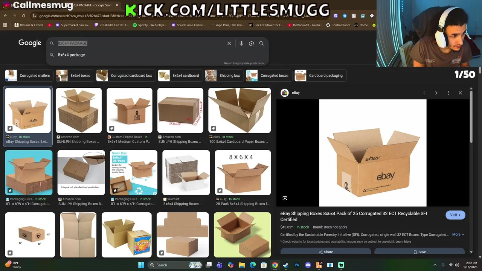
Task: Open the 8x6x4 Medium Custom Printed box thumbnail
Action: tap(130, 110)
